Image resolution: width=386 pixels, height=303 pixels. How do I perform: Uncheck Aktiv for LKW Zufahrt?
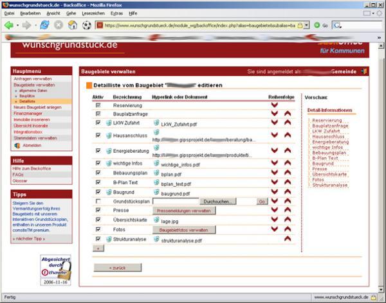(x=98, y=123)
